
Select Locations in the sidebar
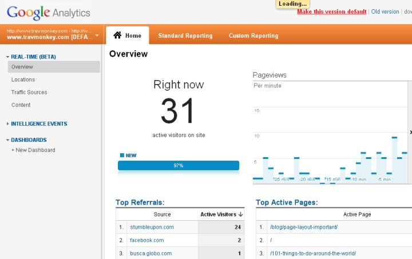tap(23, 79)
